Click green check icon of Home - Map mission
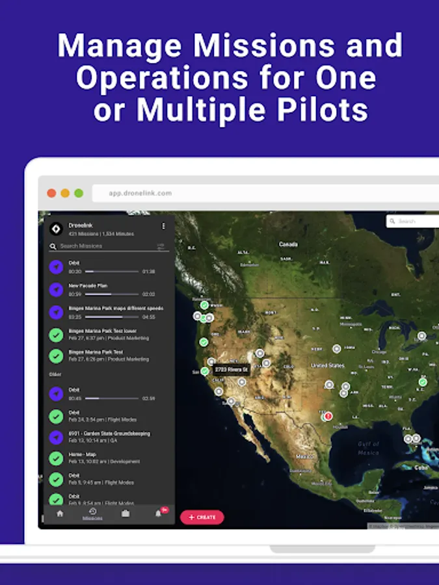This screenshot has height=585, width=439. pyautogui.click(x=56, y=458)
